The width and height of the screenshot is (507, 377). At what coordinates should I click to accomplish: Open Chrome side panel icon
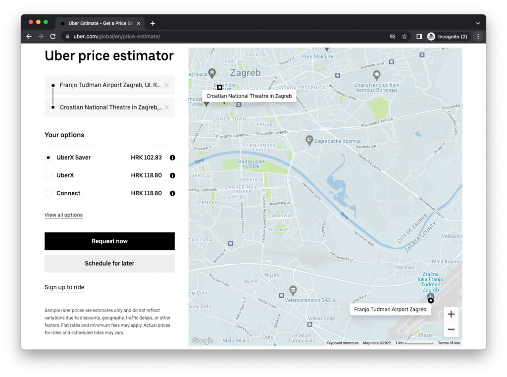[x=419, y=37]
